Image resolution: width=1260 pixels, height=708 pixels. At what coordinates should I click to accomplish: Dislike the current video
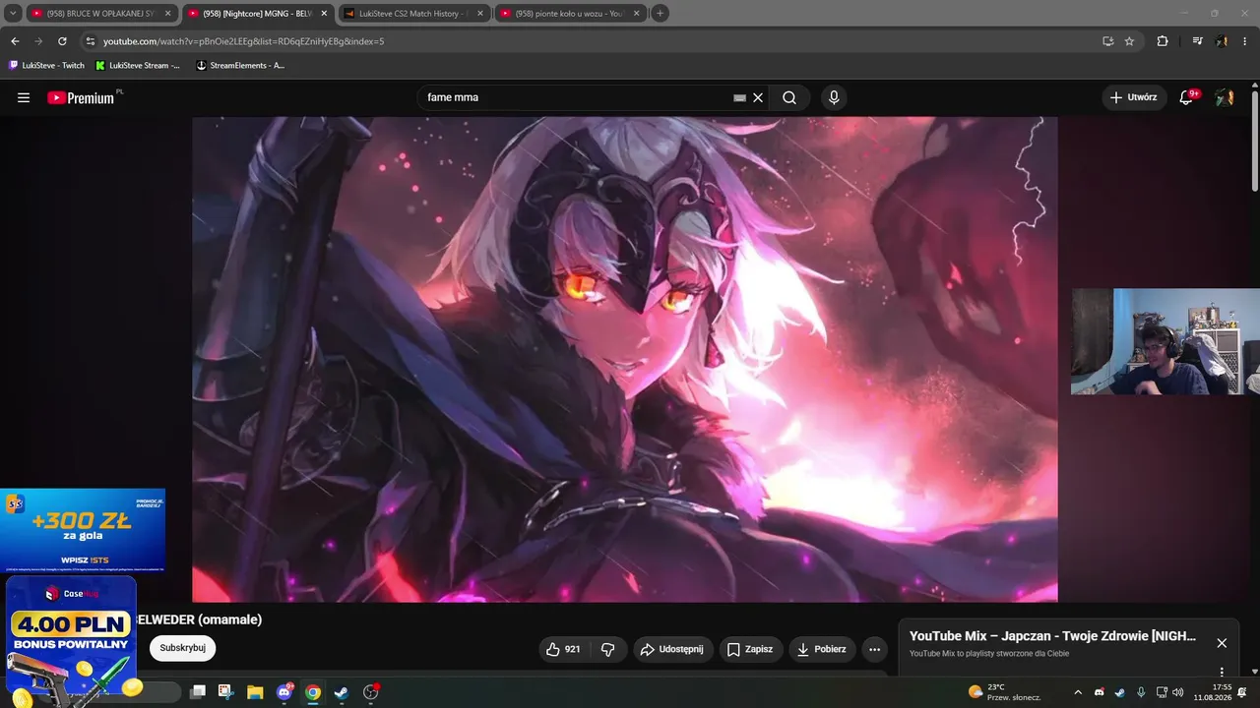tap(608, 649)
